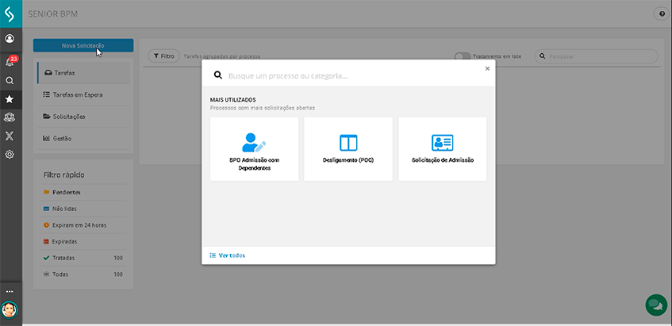Open the chat support bubble icon
The width and height of the screenshot is (672, 326).
point(655,305)
